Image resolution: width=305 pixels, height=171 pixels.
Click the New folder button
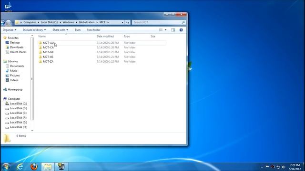coord(94,30)
